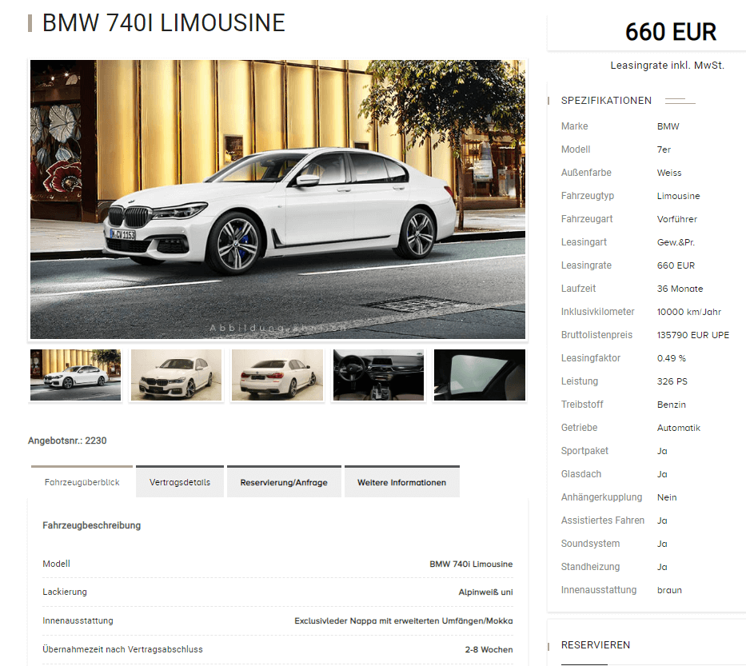Select the "Benzin" value
The width and height of the screenshot is (746, 666).
[672, 405]
